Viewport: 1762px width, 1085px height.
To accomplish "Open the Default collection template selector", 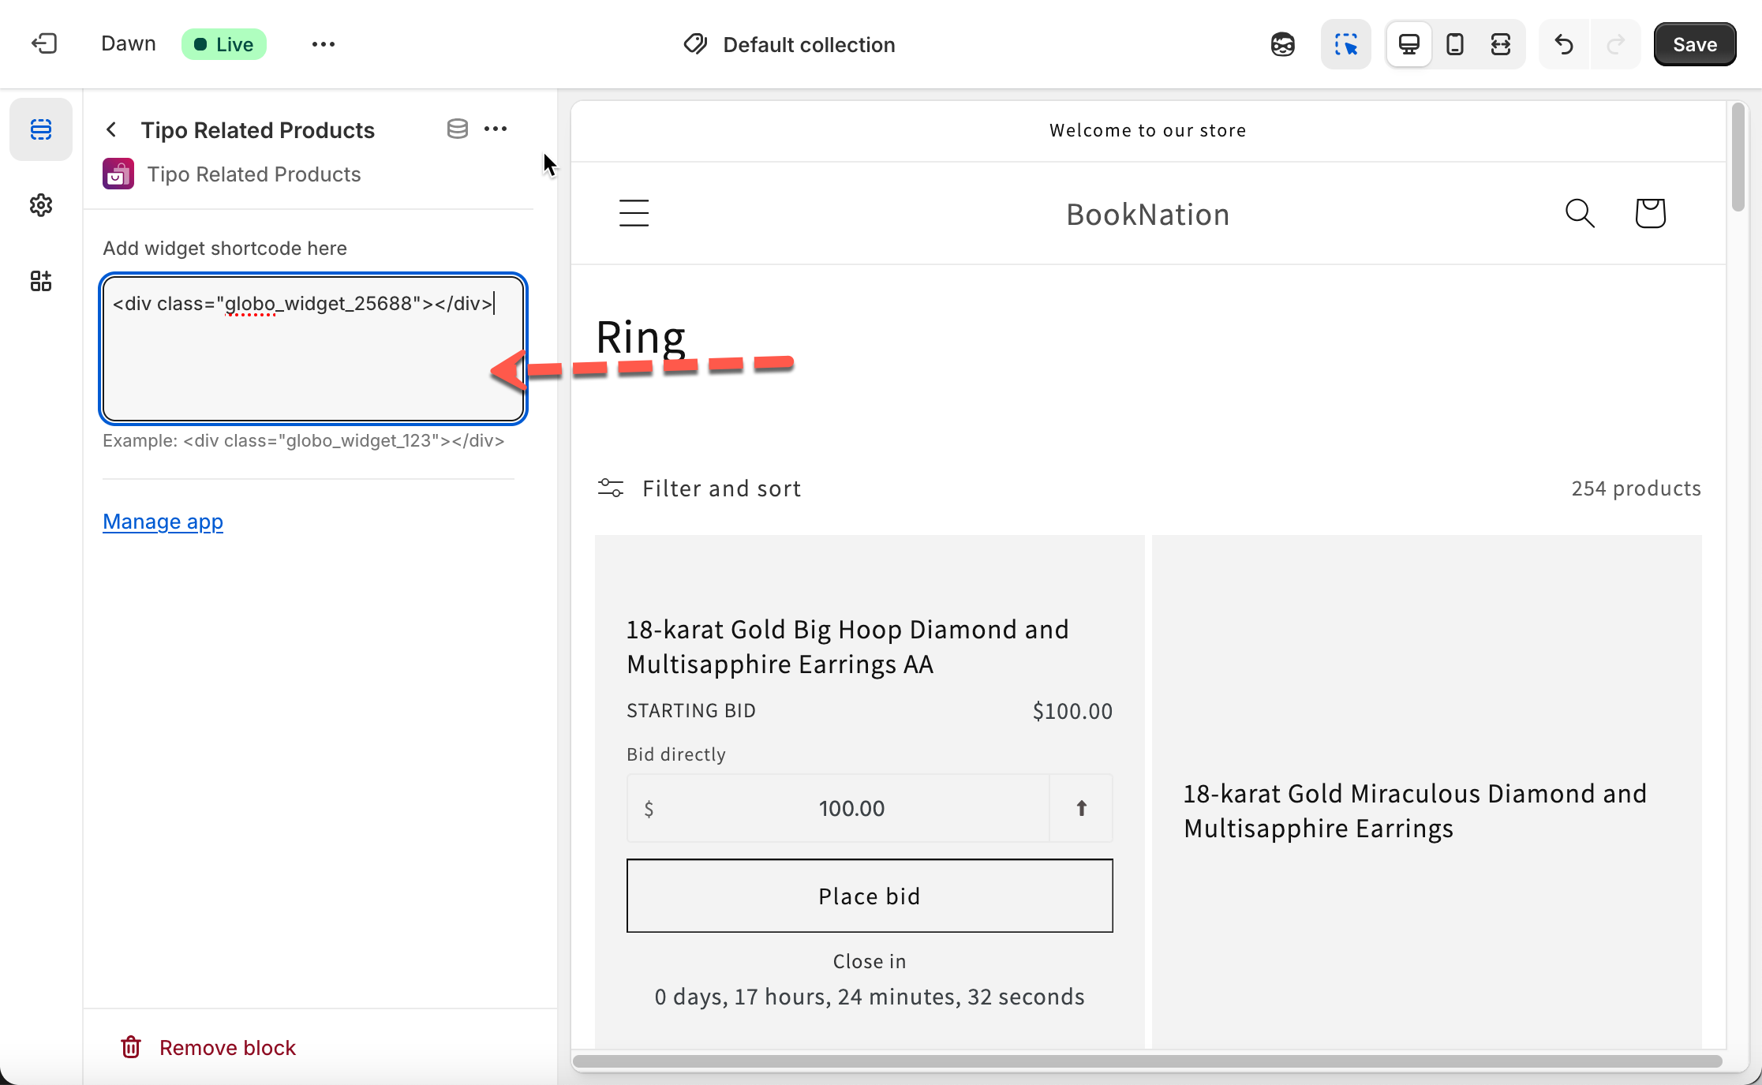I will click(x=789, y=44).
